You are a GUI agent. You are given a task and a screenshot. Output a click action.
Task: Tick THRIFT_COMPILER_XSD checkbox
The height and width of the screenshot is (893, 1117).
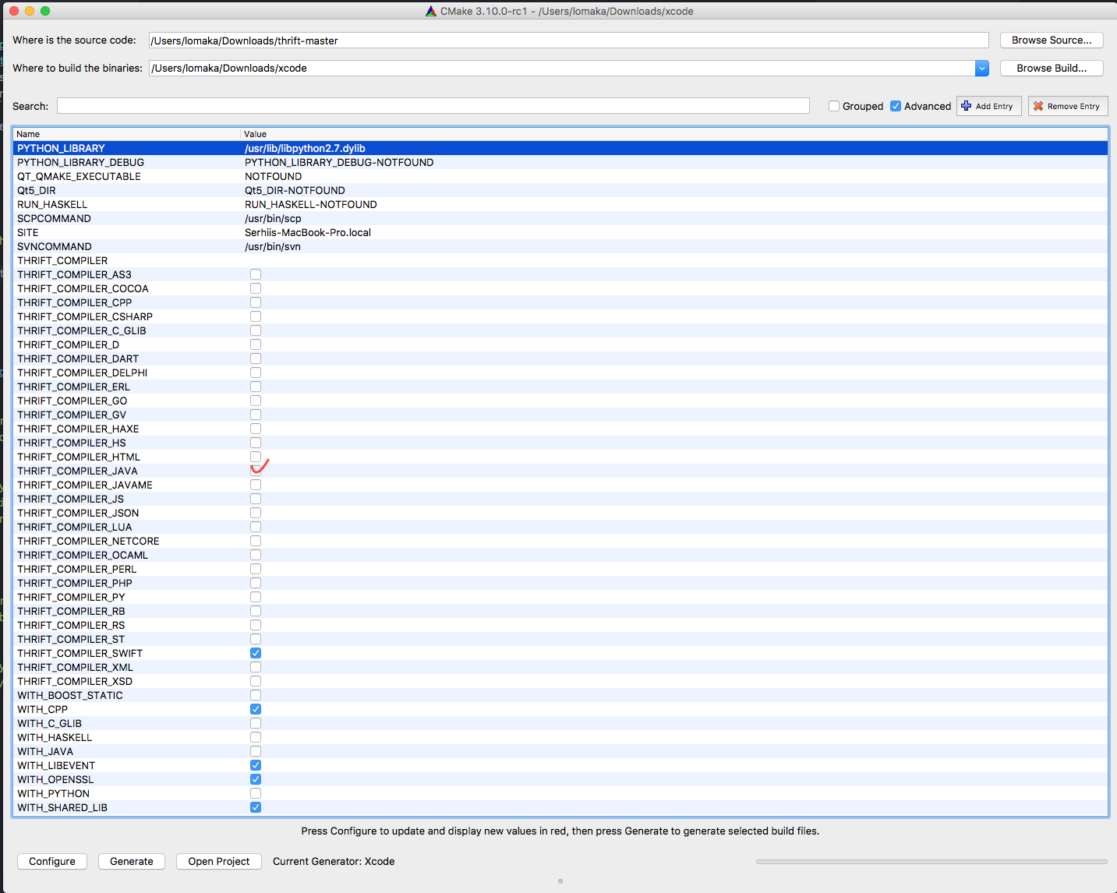256,681
